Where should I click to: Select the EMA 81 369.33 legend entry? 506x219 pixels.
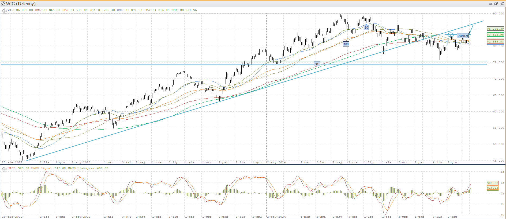[47, 10]
